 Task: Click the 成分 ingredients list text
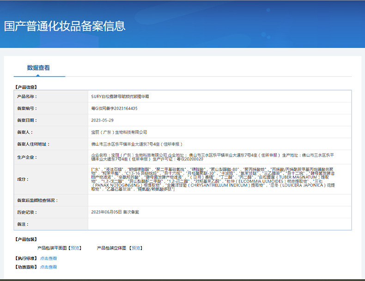click(x=213, y=179)
